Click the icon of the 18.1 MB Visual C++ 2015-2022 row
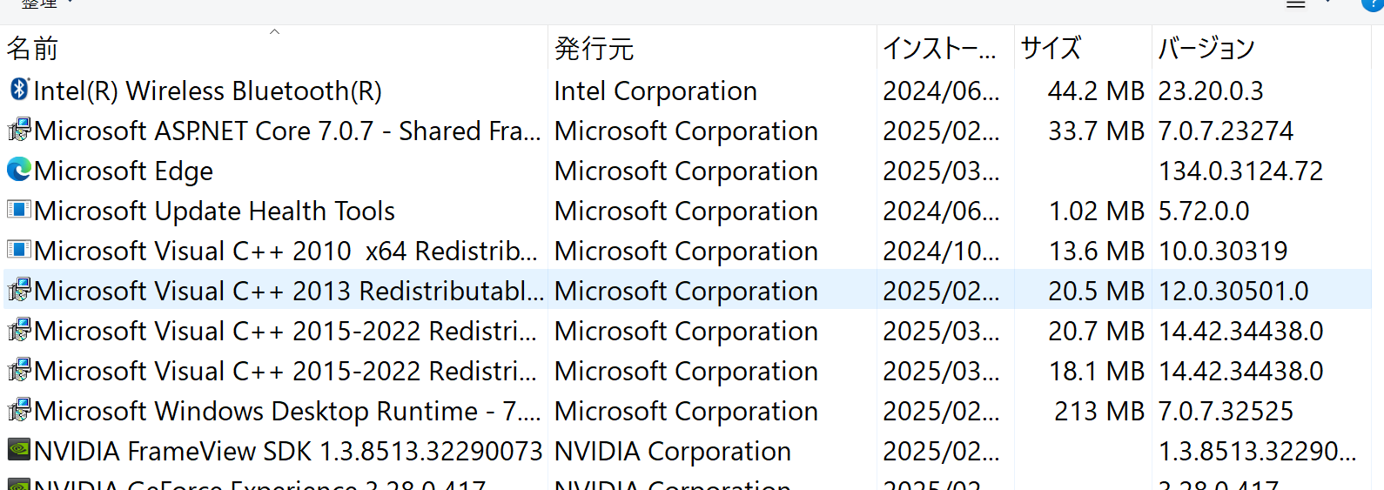Screen dimensions: 1384x490 [x=19, y=370]
